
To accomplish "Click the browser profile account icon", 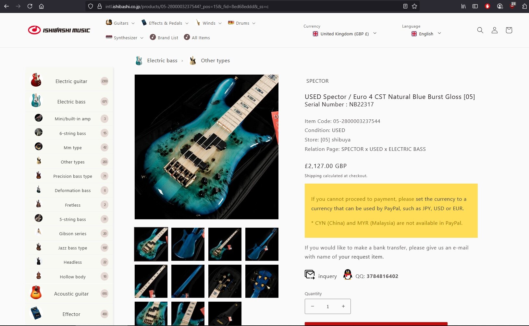I will tap(500, 6).
